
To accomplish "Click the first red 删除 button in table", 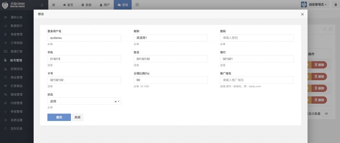I will (x=319, y=65).
